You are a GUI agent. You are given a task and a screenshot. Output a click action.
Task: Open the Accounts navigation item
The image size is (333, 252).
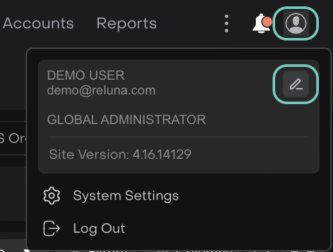tap(39, 23)
